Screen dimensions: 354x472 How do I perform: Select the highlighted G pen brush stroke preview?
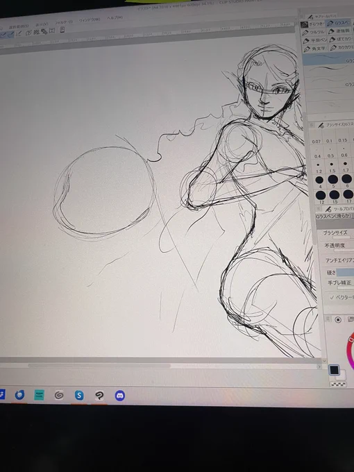point(328,58)
